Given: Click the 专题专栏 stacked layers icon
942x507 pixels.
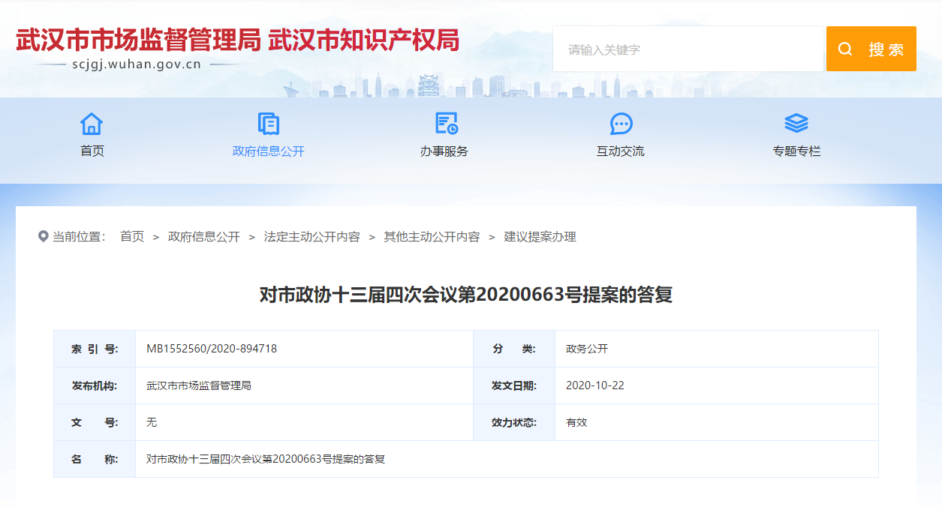Looking at the screenshot, I should (796, 124).
